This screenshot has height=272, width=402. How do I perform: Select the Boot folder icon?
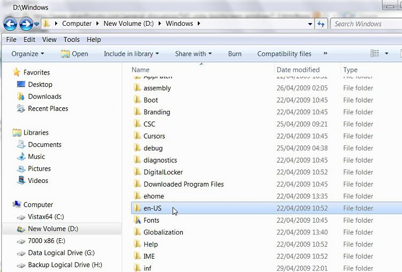(x=137, y=100)
